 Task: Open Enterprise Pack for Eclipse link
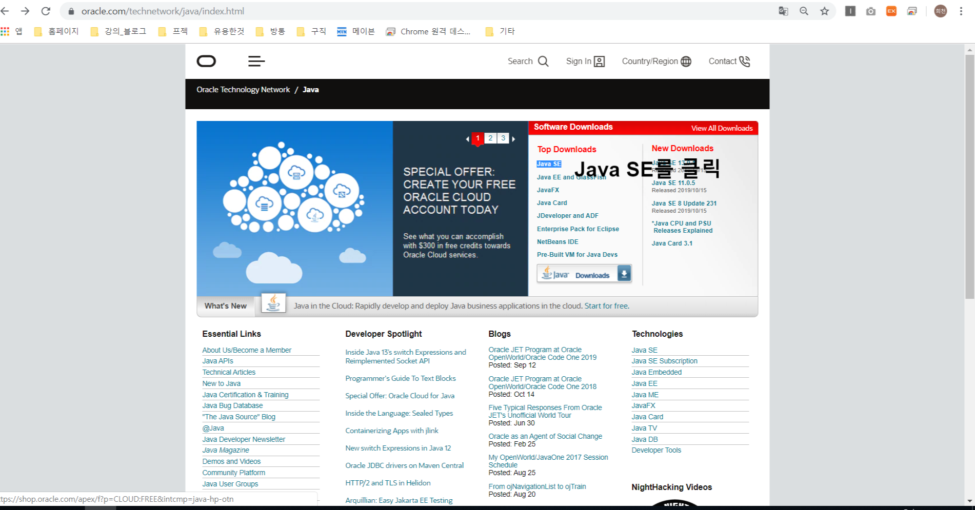tap(578, 229)
